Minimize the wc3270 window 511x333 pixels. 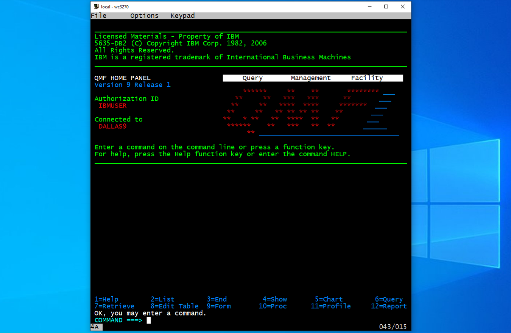tap(369, 7)
